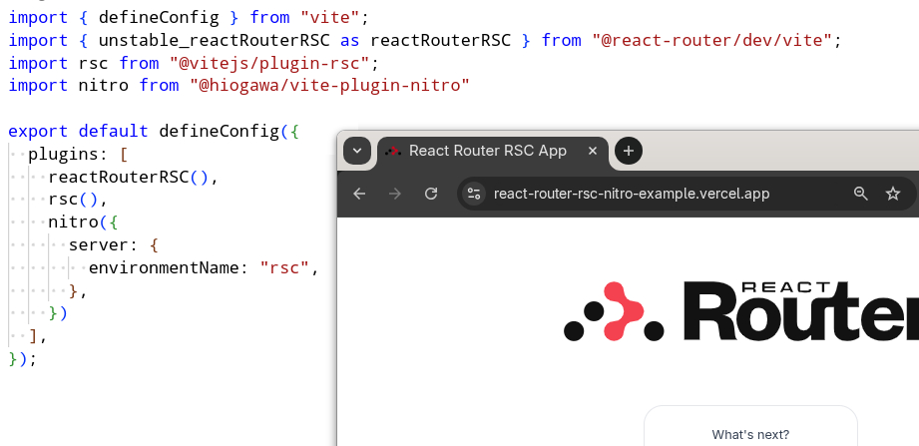Viewport: 919px width, 446px height.
Task: Click the zoom magnifier icon in address bar
Action: (x=860, y=194)
